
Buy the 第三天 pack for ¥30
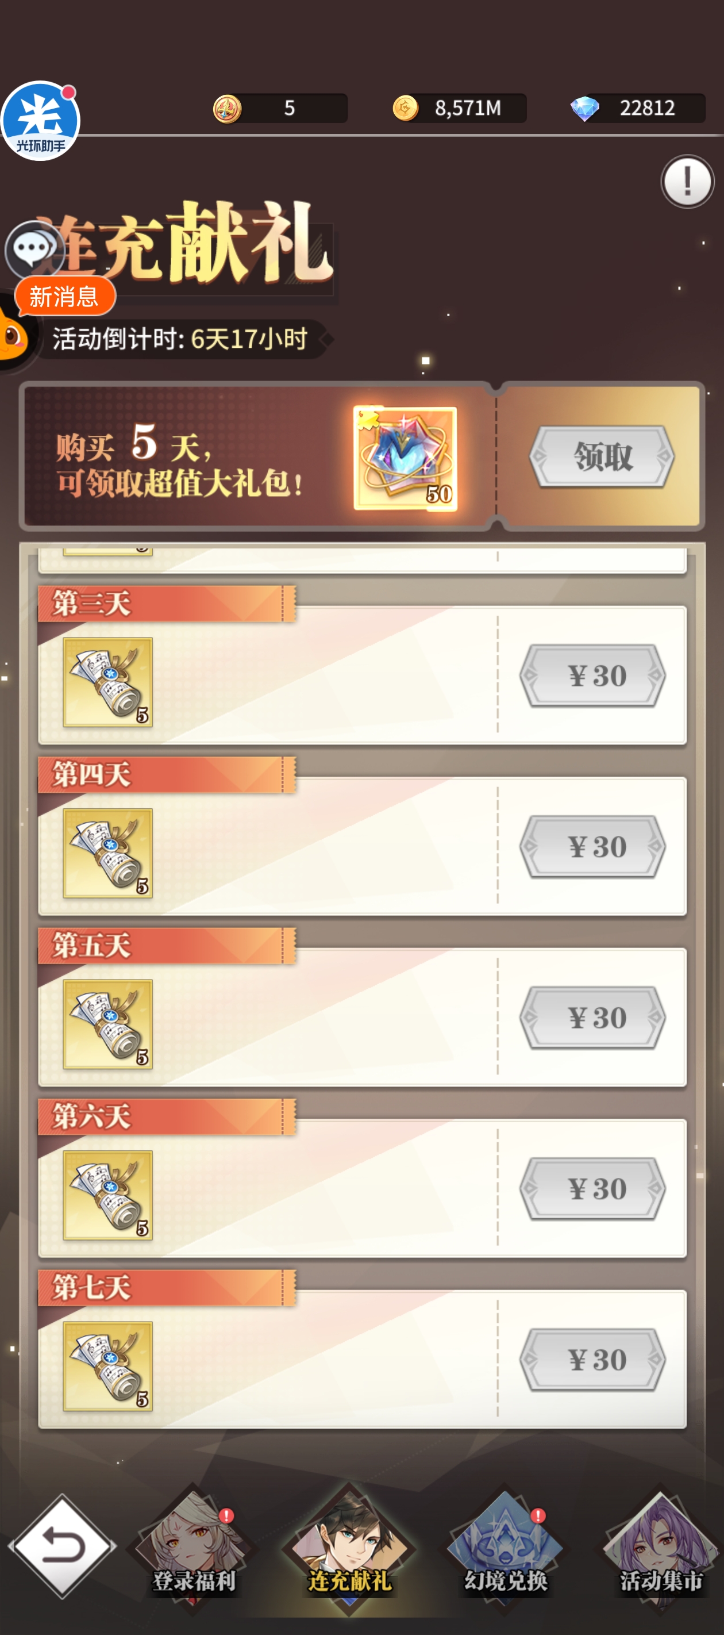point(592,676)
